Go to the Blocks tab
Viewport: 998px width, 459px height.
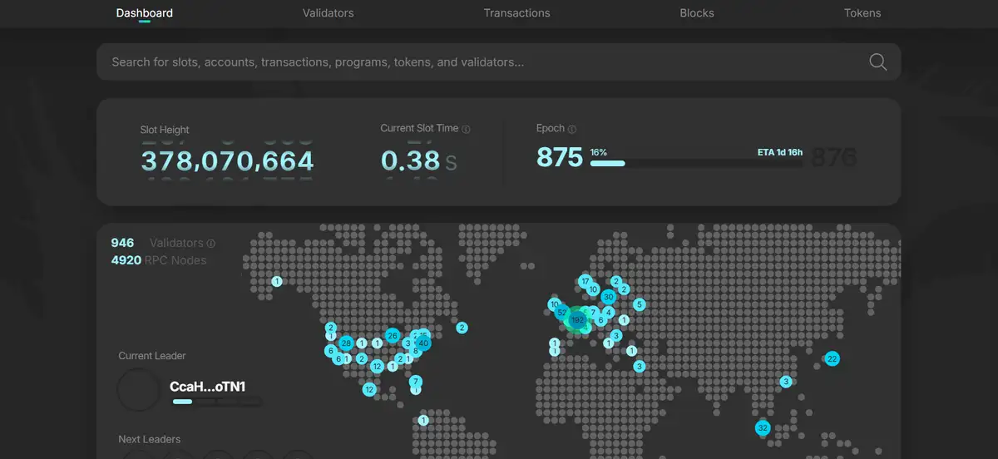696,13
